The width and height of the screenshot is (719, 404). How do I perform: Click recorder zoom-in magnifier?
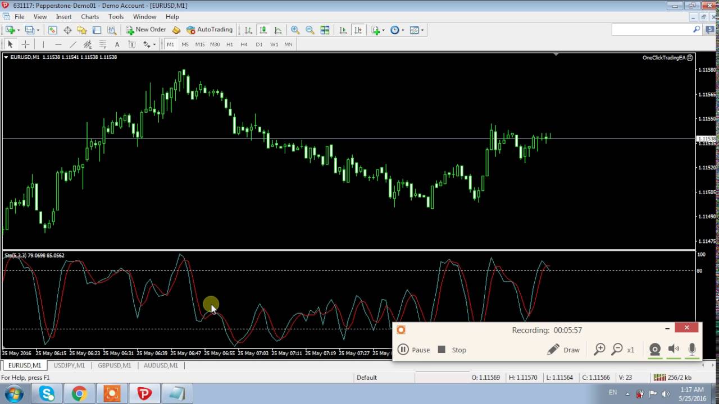coord(599,350)
